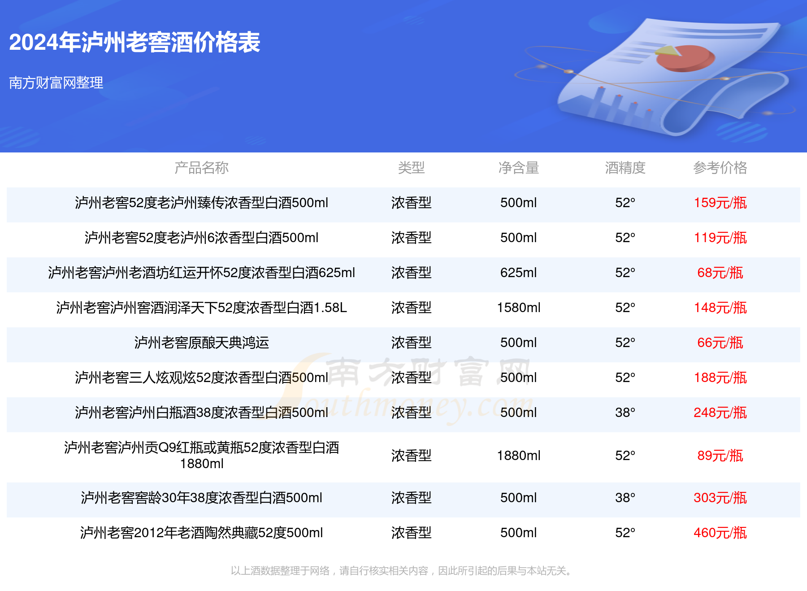807x591 pixels.
Task: Click 浓香型 in the 臻传 row
Action: pos(411,203)
